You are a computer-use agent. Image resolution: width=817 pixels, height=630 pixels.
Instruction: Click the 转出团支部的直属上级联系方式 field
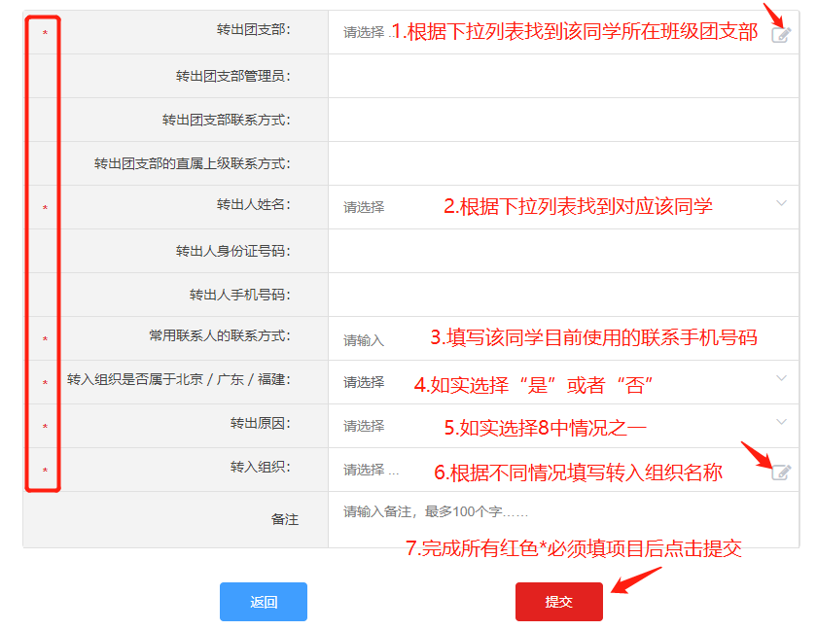coord(564,163)
